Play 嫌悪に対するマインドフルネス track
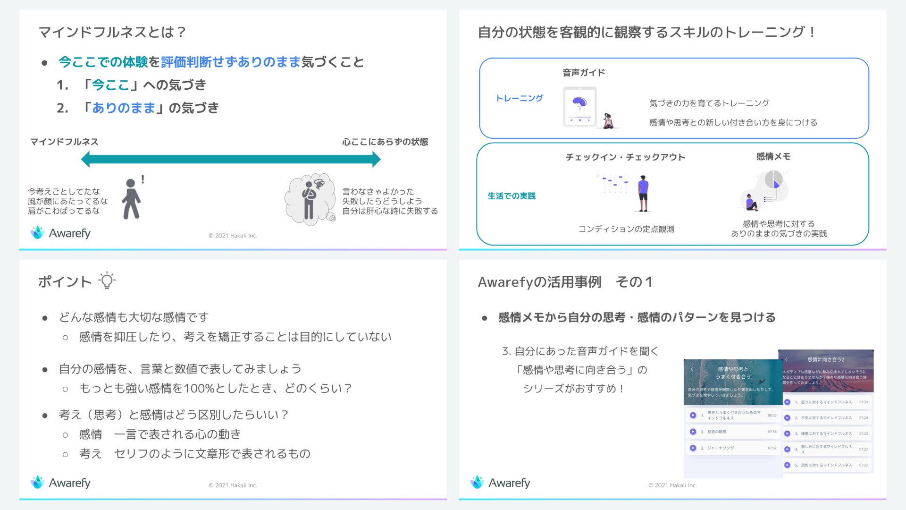This screenshot has width=906, height=510. [787, 433]
